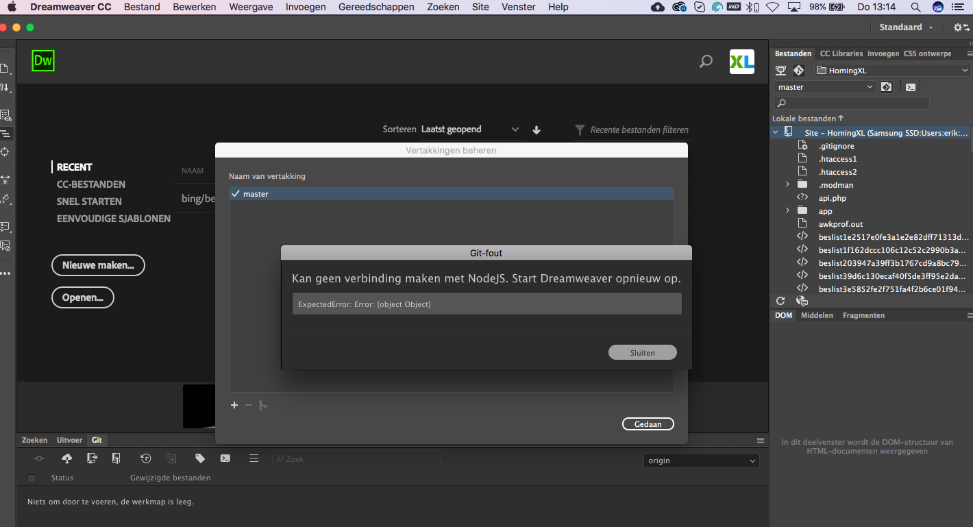Click the error text field ExpectedError
This screenshot has width=973, height=527.
[x=486, y=304]
